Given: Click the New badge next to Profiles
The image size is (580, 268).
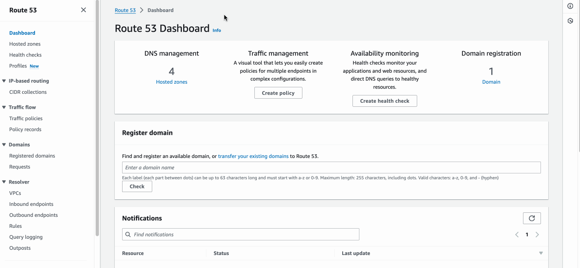Looking at the screenshot, I should click(x=34, y=66).
